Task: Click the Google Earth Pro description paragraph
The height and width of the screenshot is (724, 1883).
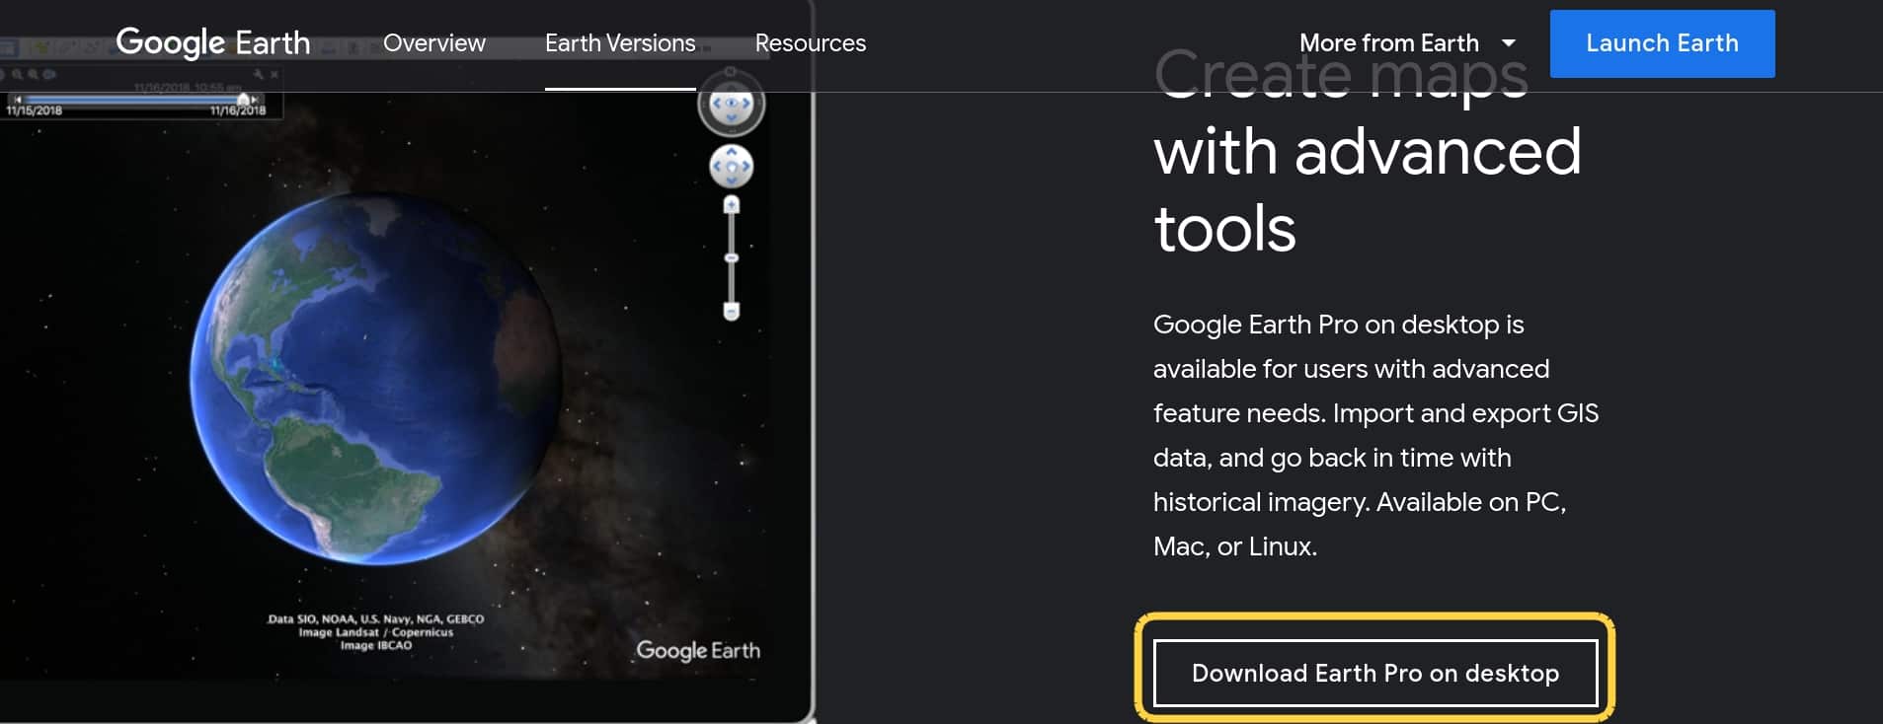Action: (x=1375, y=435)
